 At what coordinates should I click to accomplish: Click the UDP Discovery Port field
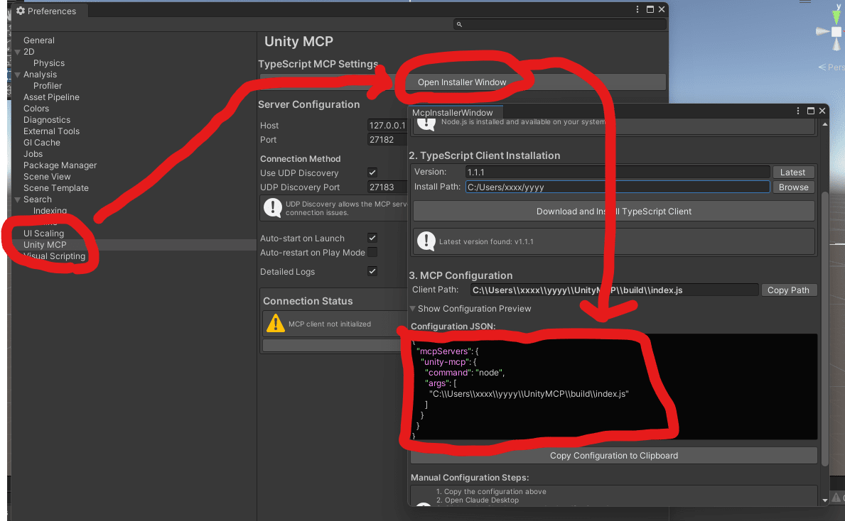tap(387, 187)
